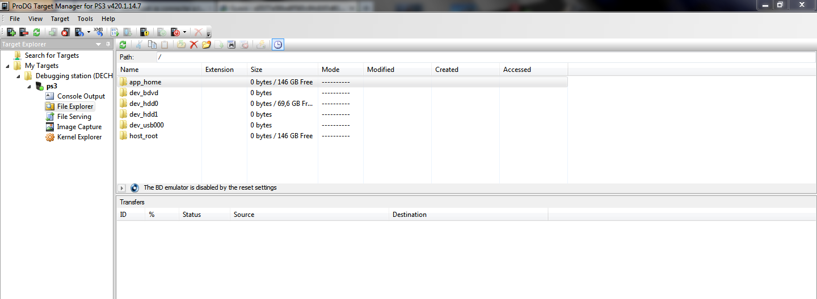The height and width of the screenshot is (299, 817).
Task: Open Kernel Explorer view
Action: [x=79, y=137]
